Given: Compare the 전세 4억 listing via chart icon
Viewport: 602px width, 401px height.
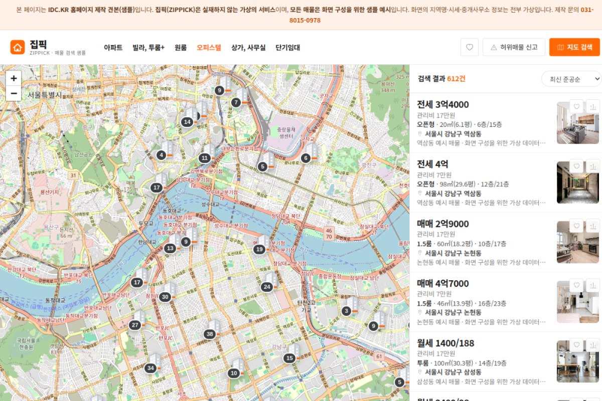Looking at the screenshot, I should 592,166.
